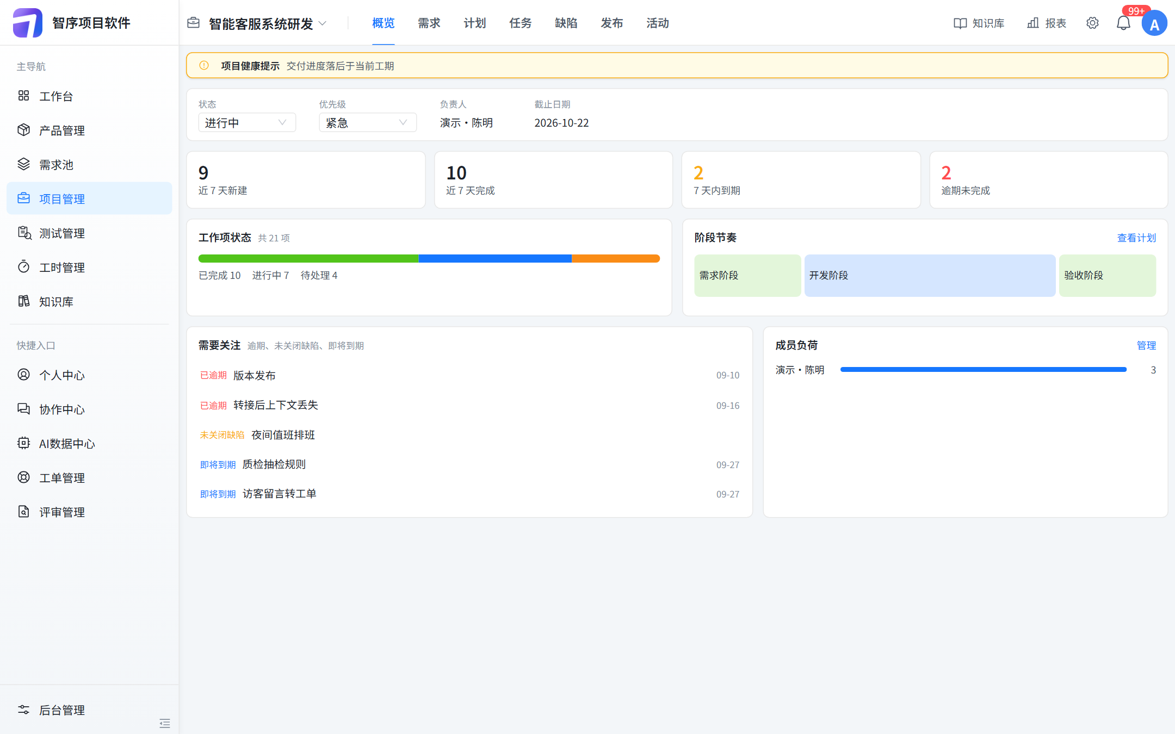The width and height of the screenshot is (1175, 734).
Task: Click the 产品管理 cube icon
Action: coord(23,130)
